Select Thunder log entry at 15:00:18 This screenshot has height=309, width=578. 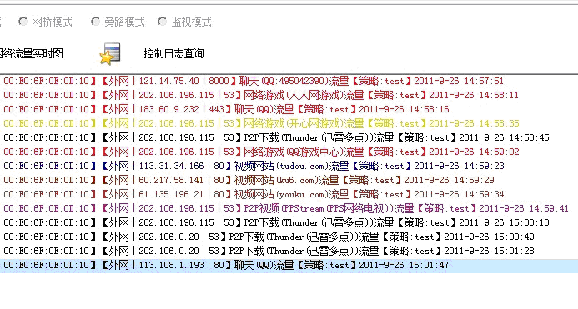[x=289, y=223]
